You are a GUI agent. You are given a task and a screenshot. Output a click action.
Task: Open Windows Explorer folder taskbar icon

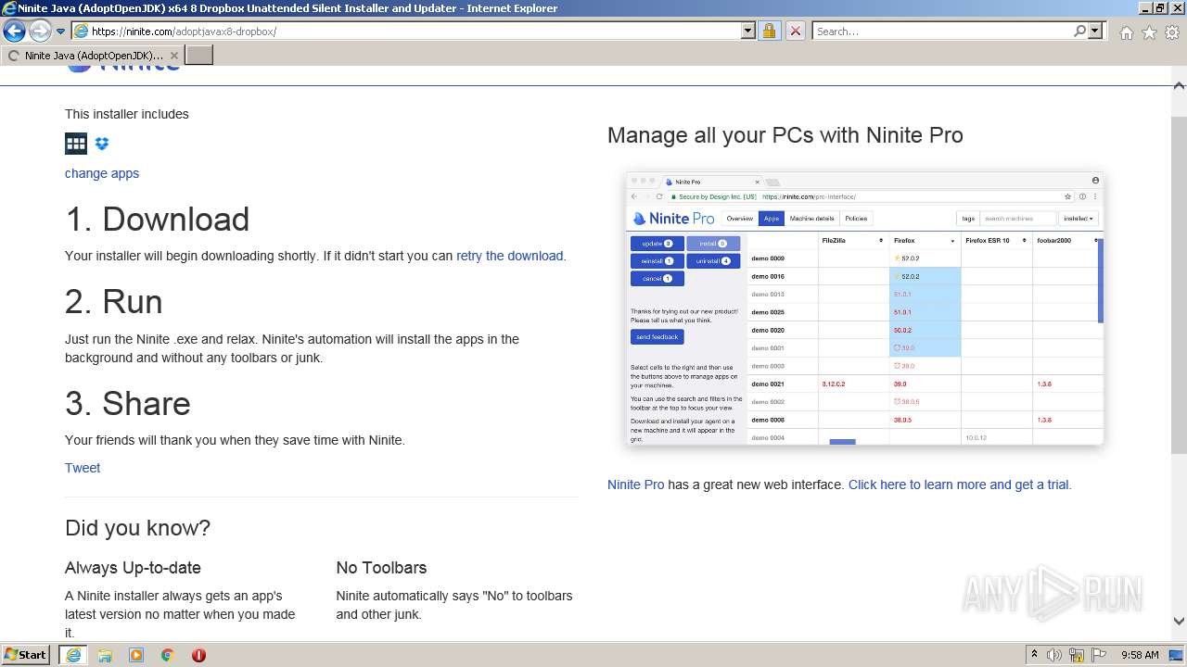[x=105, y=655]
